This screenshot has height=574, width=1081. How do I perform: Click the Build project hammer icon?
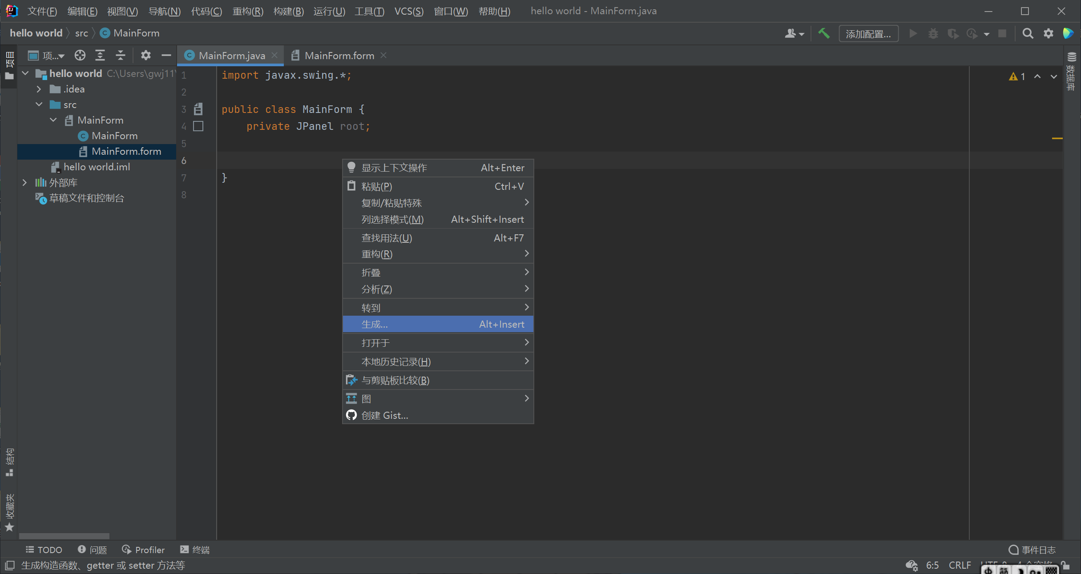click(823, 33)
